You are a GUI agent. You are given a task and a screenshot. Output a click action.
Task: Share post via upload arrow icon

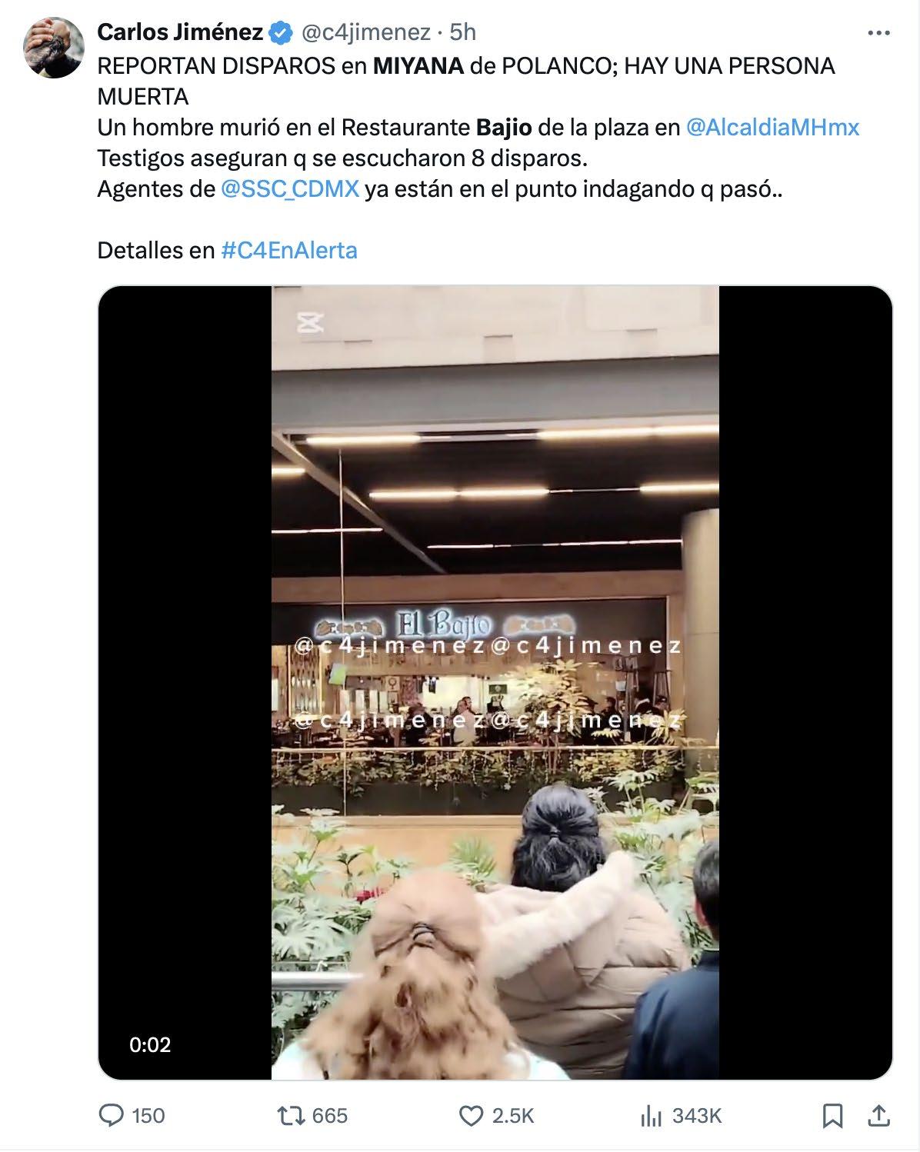coord(878,1114)
